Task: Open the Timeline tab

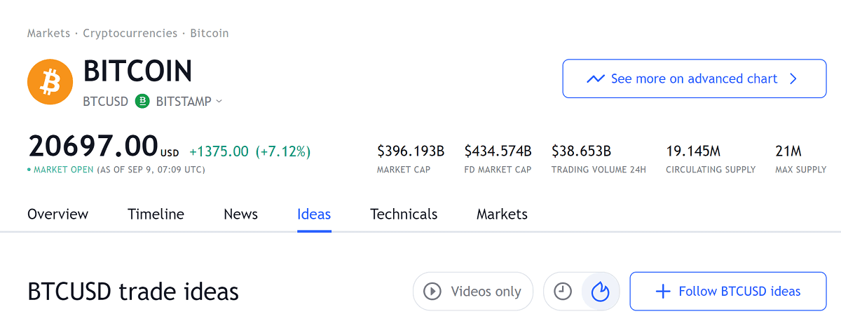Action: [156, 214]
